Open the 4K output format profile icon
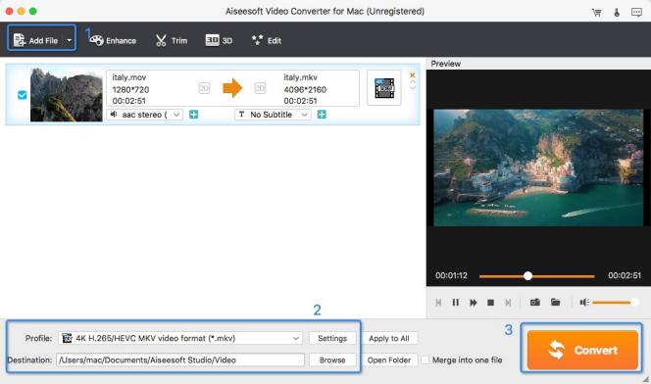Image resolution: width=651 pixels, height=384 pixels. 384,88
